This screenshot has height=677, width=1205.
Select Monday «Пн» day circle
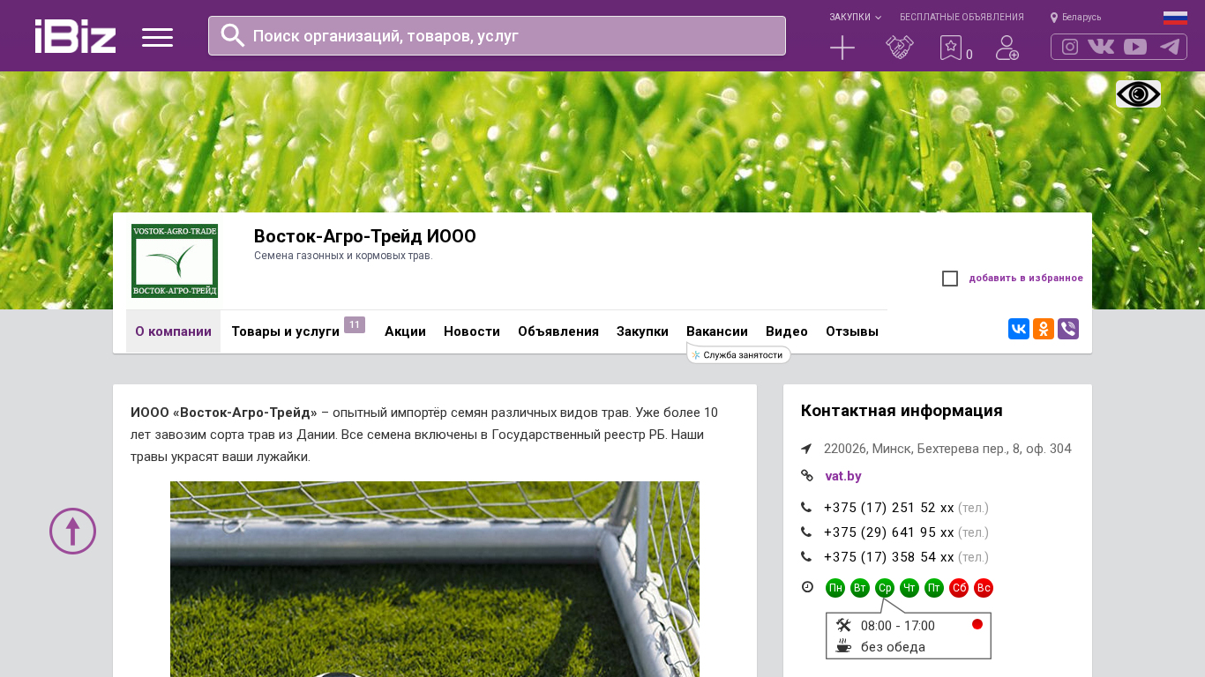click(835, 588)
